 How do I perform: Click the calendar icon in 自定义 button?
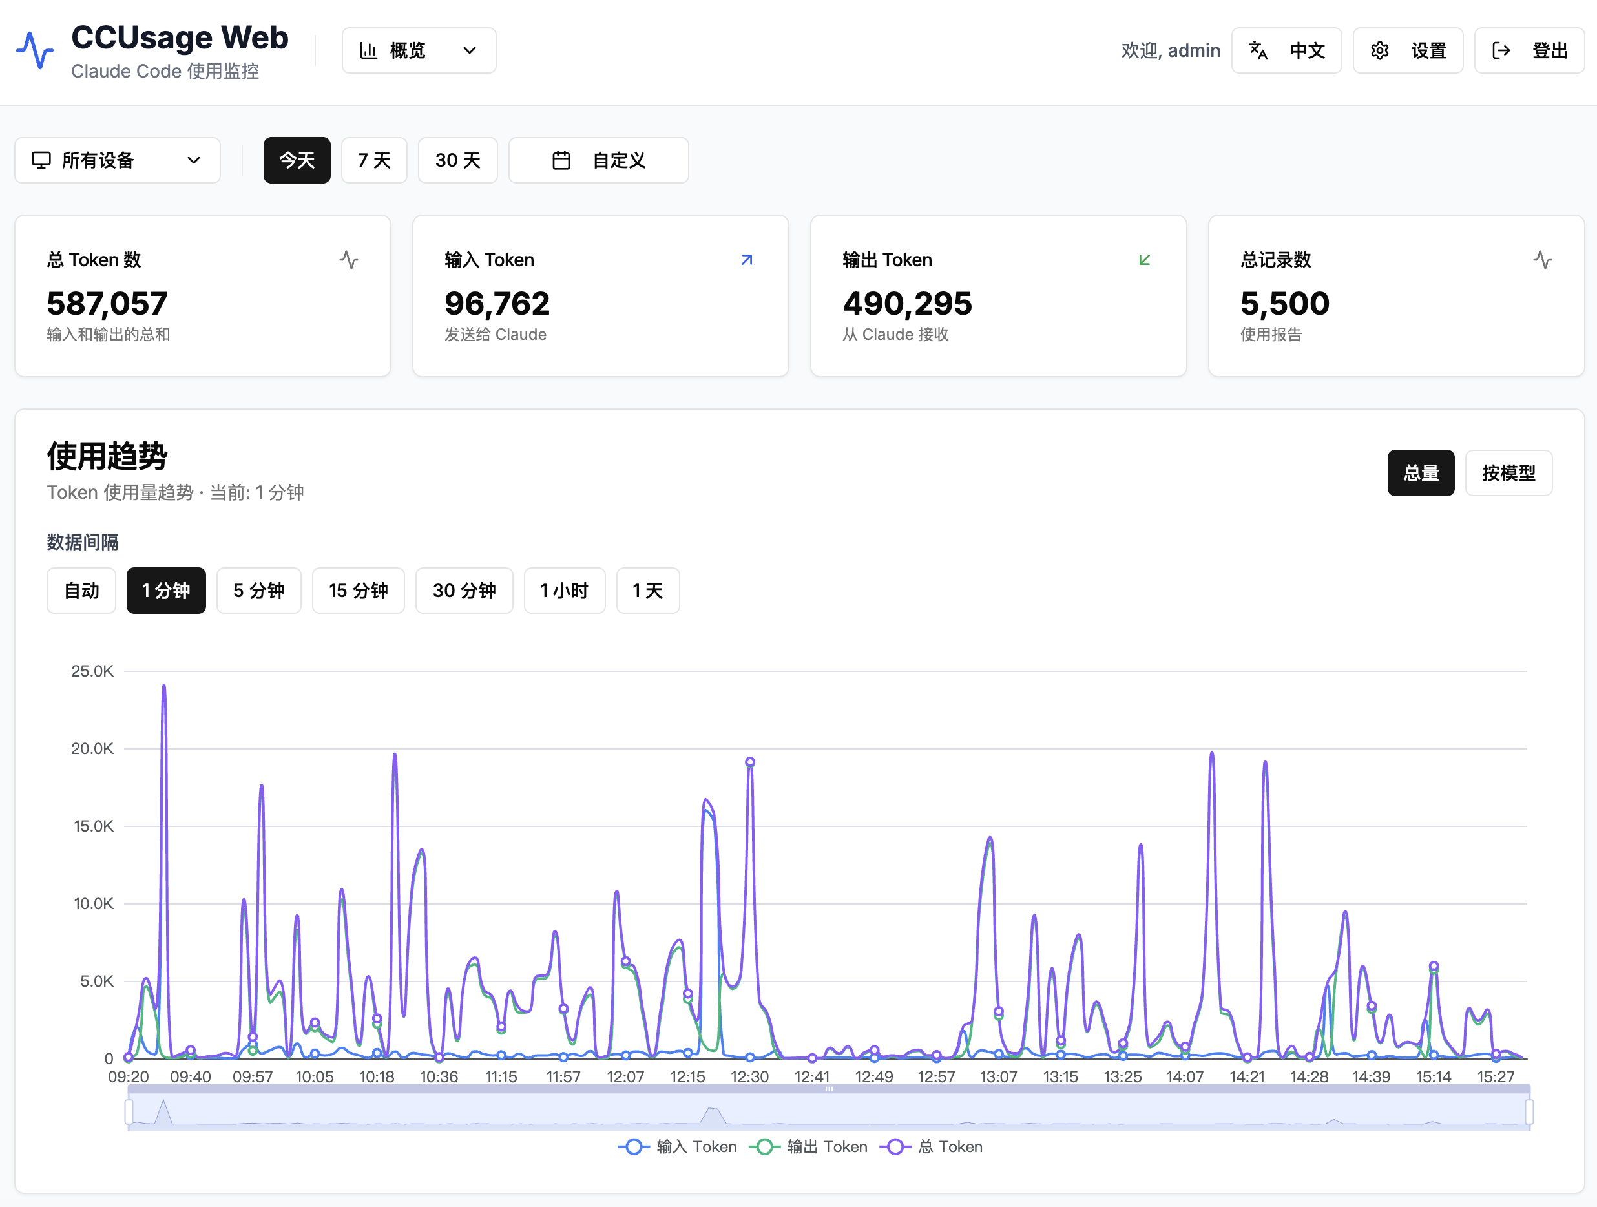point(561,160)
